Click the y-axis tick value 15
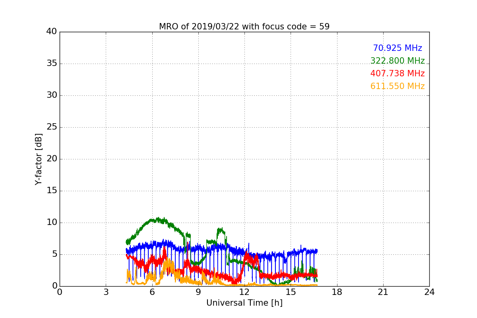Image resolution: width=477 pixels, height=318 pixels. pos(52,191)
